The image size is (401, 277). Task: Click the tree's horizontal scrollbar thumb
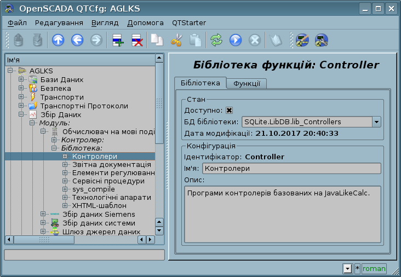click(44, 240)
